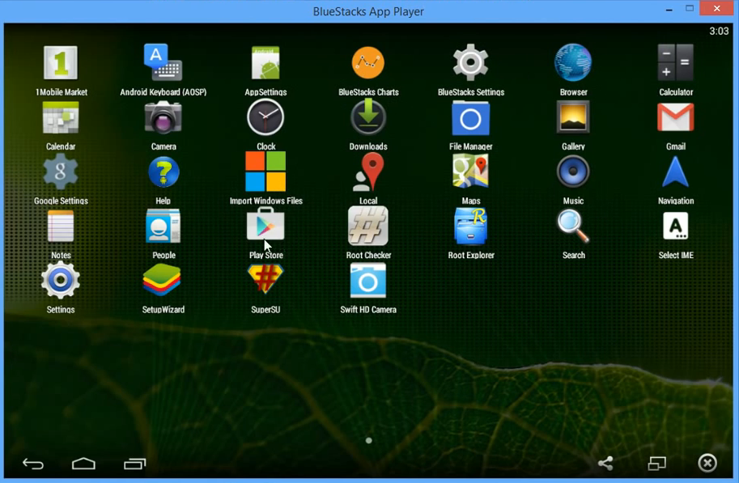
Task: Open BlueStacks Settings gear icon
Action: coord(470,62)
